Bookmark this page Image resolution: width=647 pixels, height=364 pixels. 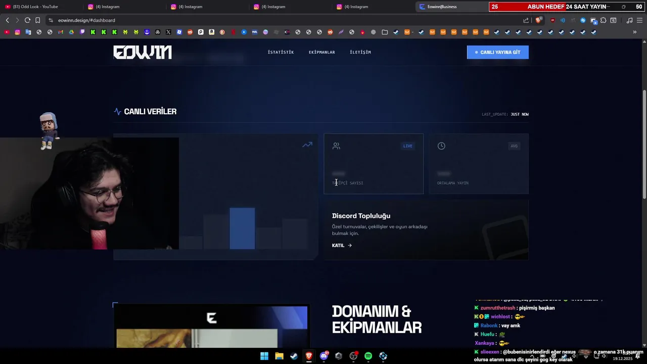pyautogui.click(x=37, y=20)
